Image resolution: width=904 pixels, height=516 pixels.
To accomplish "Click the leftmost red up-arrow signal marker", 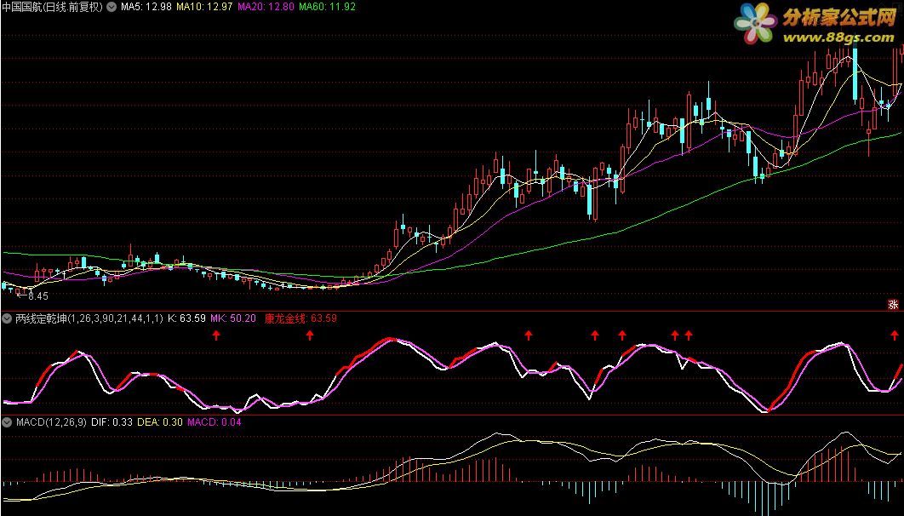I will point(216,335).
